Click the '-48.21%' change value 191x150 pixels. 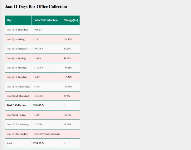point(68,68)
